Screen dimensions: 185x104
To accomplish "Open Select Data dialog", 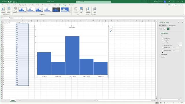I will click(x=81, y=10).
